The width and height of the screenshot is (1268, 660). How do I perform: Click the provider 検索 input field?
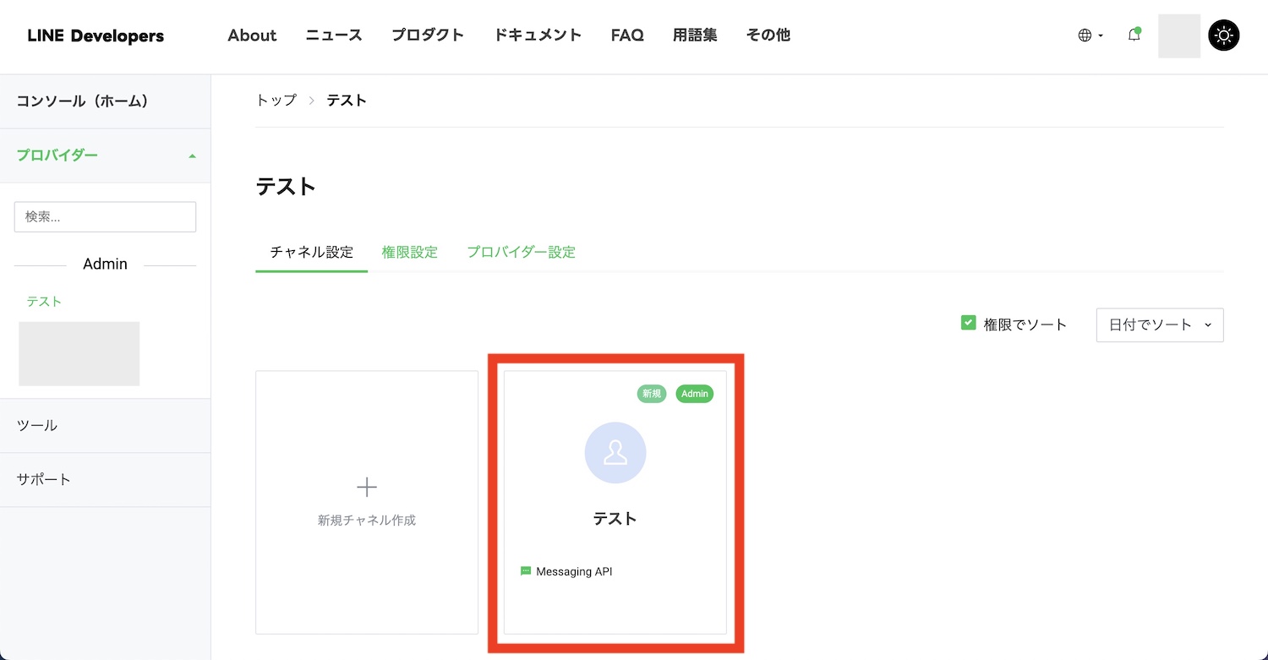click(105, 216)
